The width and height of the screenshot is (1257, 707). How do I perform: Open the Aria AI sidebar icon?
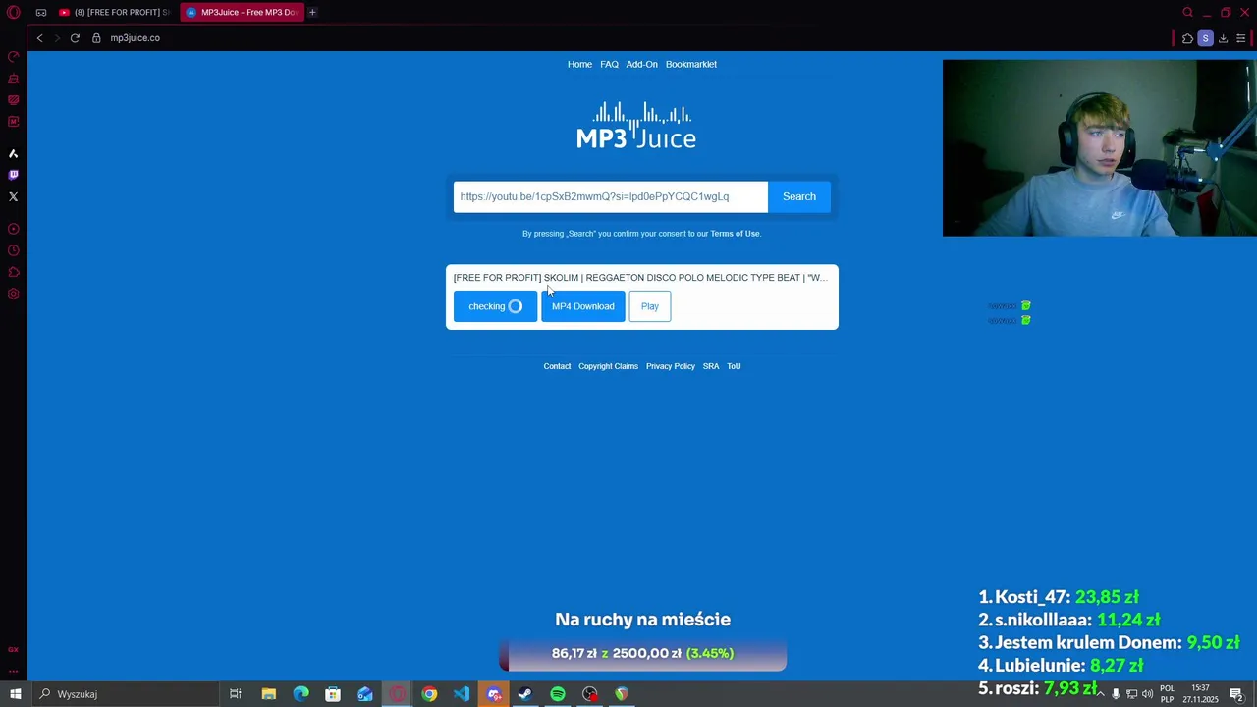tap(14, 153)
